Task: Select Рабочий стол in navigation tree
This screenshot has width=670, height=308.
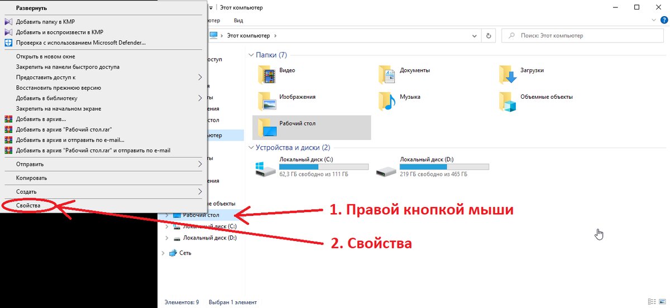Action: (201, 215)
